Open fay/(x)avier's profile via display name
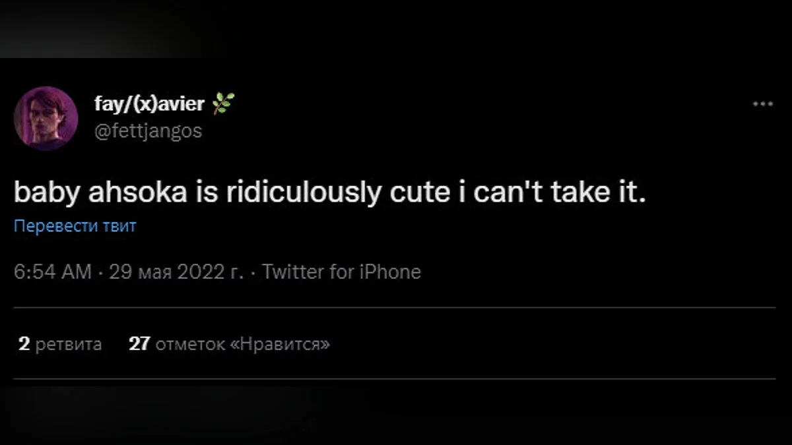792x445 pixels. (149, 104)
